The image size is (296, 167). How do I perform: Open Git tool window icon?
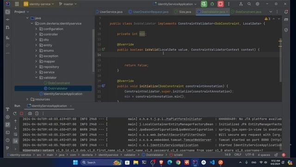click(x=7, y=148)
